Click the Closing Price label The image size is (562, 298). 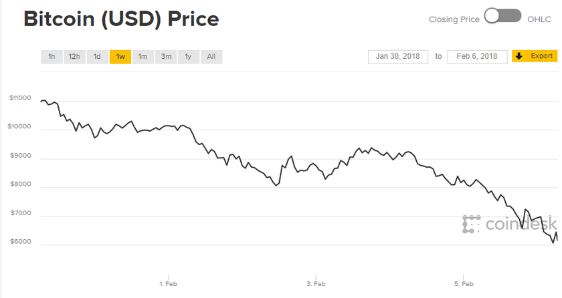[454, 19]
